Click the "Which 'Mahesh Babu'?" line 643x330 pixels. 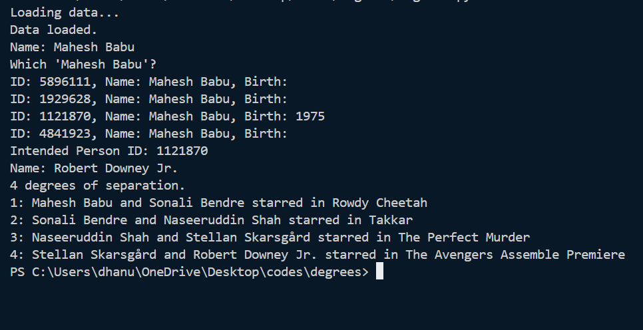click(83, 65)
